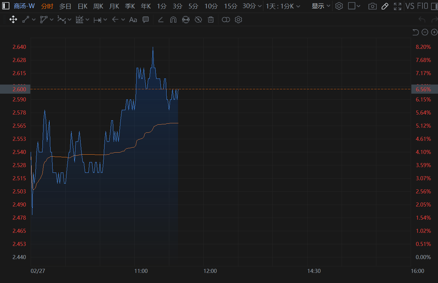
Task: Toggle the drawing pencil tool
Action: coord(385,6)
